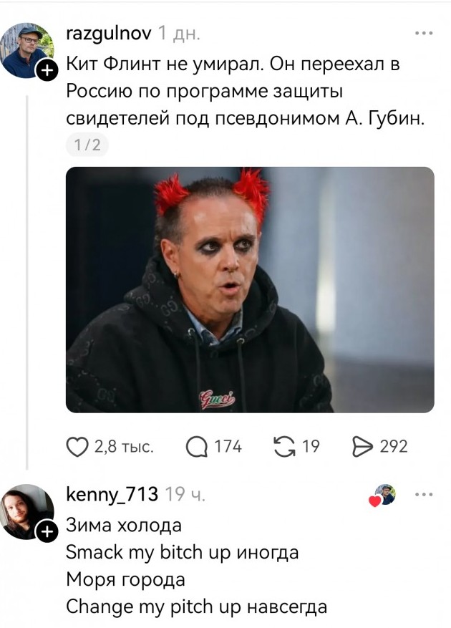The image size is (451, 628).
Task: Open comments with the 174 bubble icon
Action: pyautogui.click(x=197, y=447)
